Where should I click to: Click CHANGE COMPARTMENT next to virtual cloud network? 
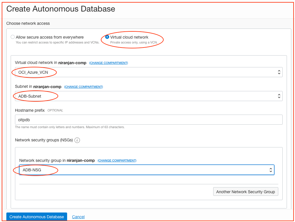[x=109, y=63]
